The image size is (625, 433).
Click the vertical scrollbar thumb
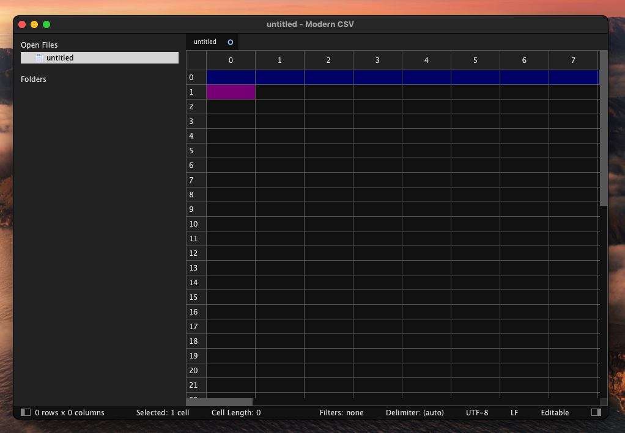pyautogui.click(x=604, y=128)
